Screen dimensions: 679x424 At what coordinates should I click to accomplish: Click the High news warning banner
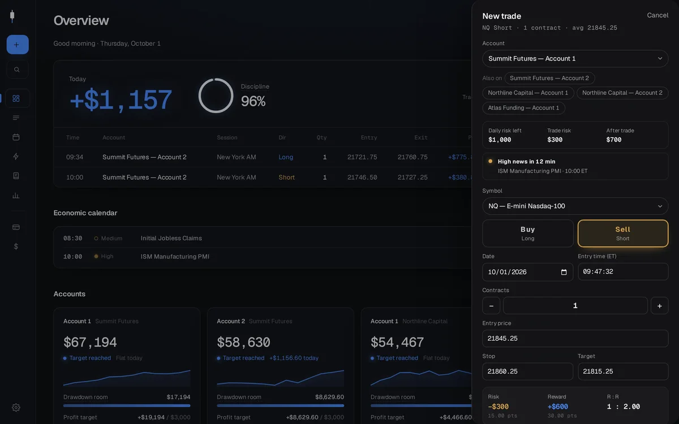575,166
